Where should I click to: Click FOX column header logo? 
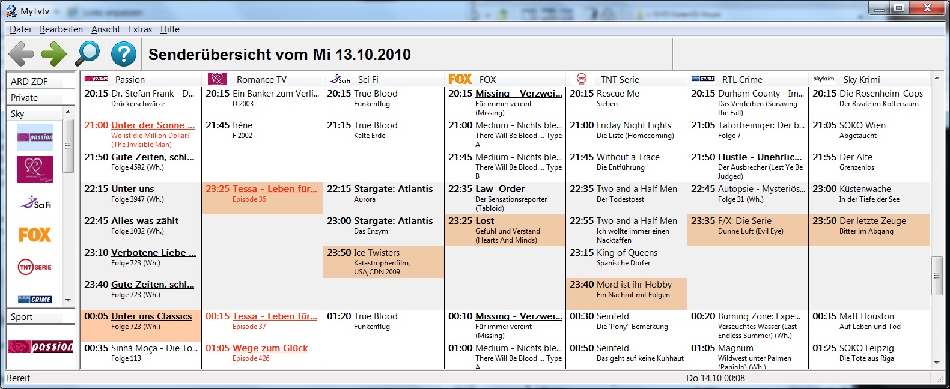click(x=460, y=79)
